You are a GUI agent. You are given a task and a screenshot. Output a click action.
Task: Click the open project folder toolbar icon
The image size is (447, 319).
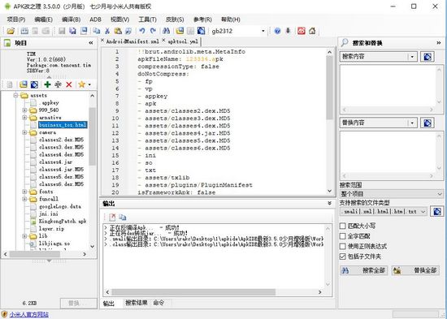[x=11, y=31]
